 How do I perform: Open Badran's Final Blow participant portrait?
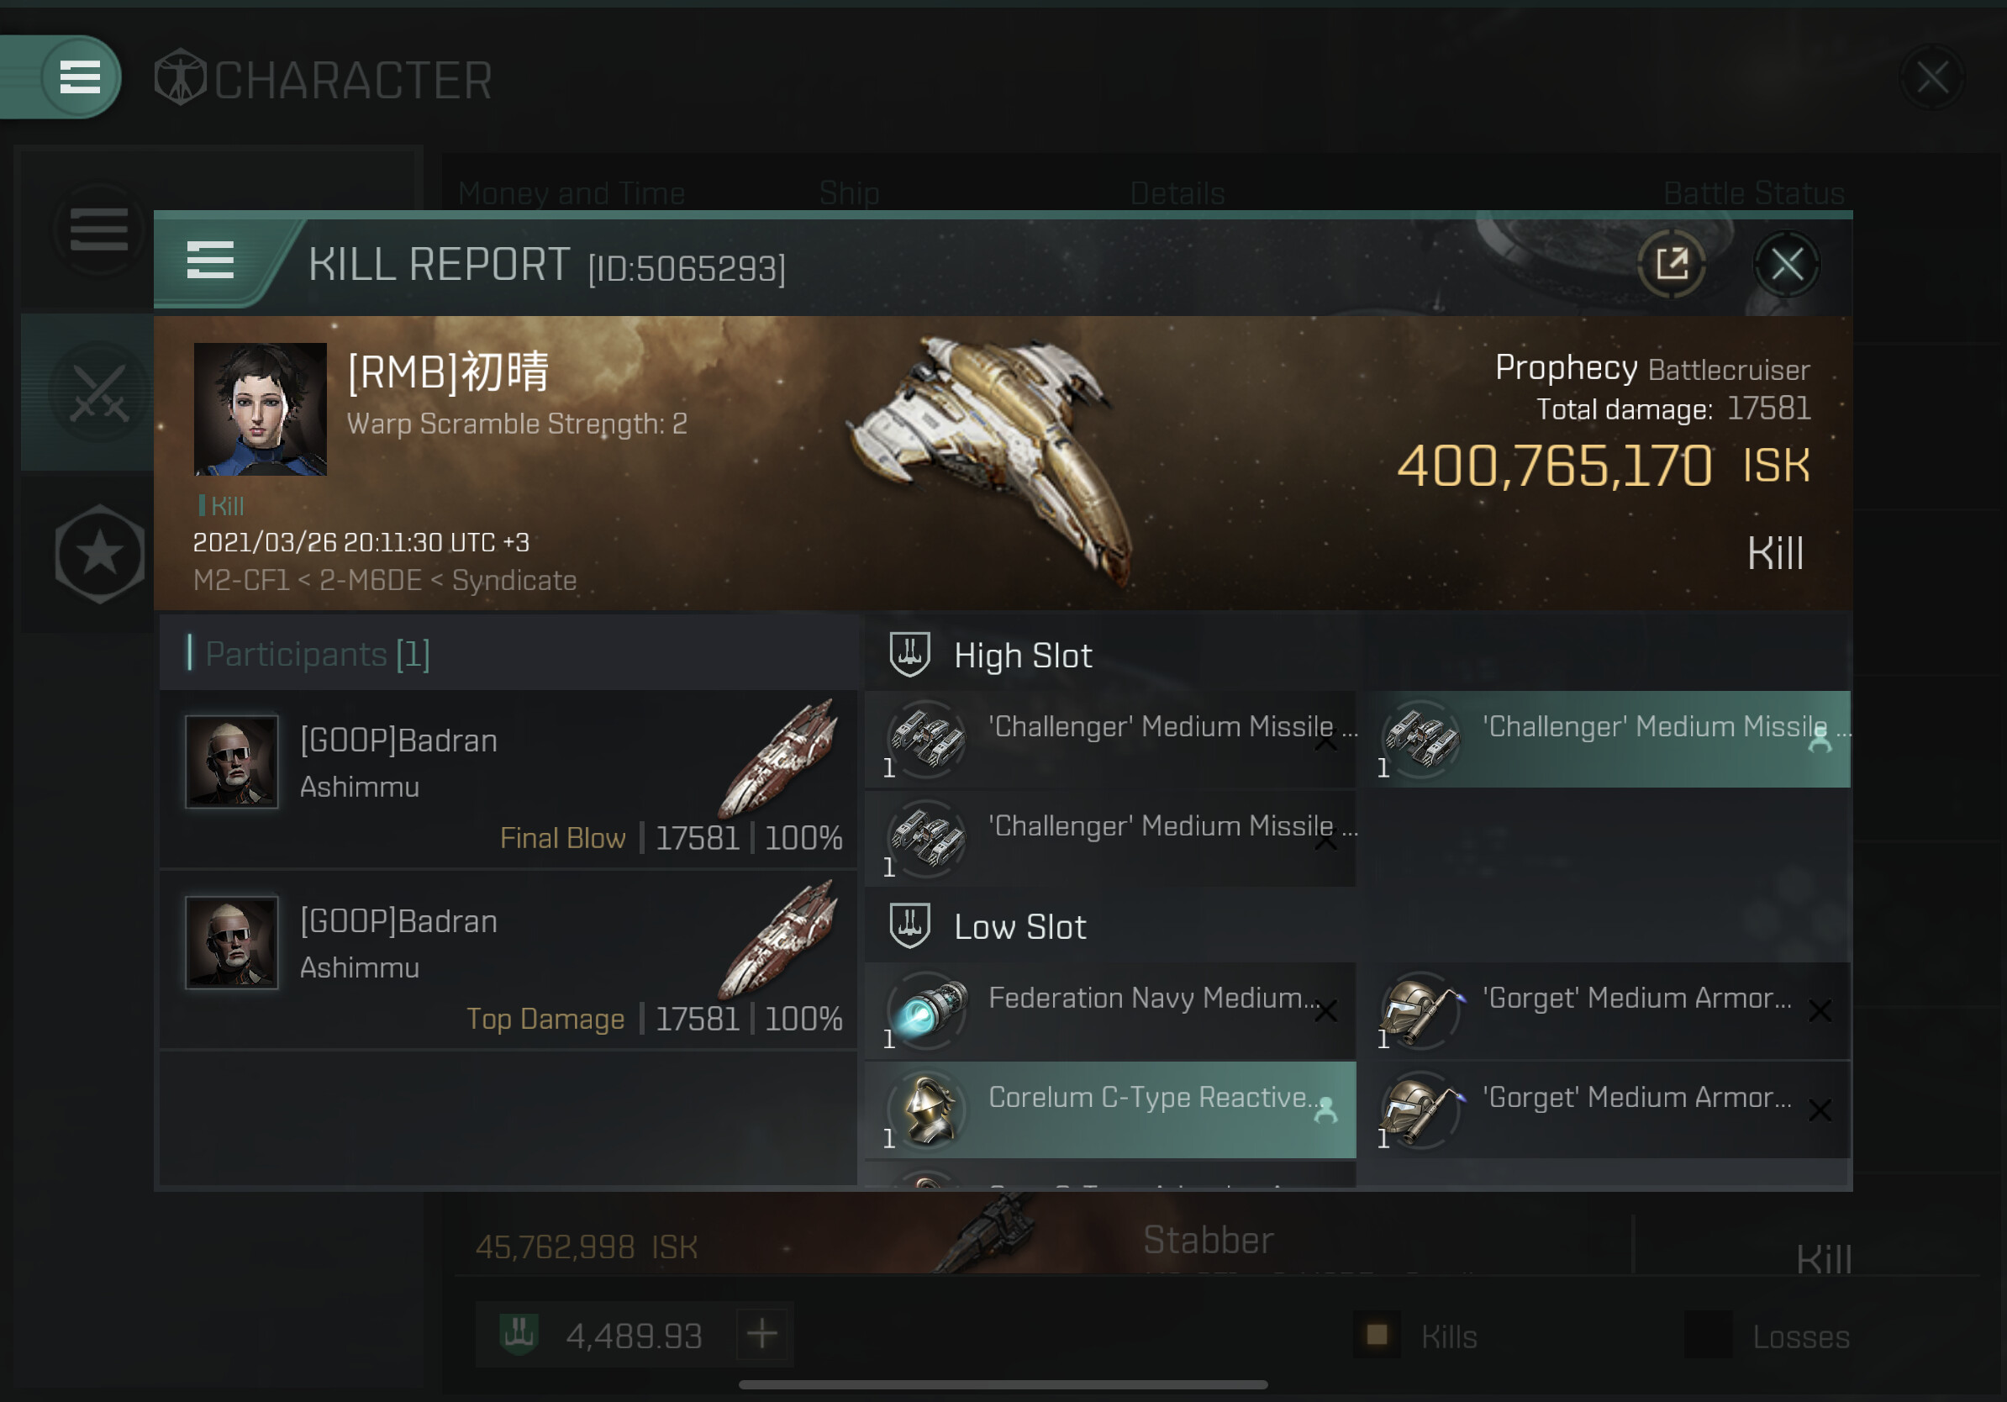[232, 762]
